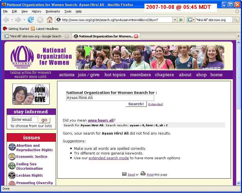Go to hot topics section
The image size is (242, 193).
[x=115, y=74]
